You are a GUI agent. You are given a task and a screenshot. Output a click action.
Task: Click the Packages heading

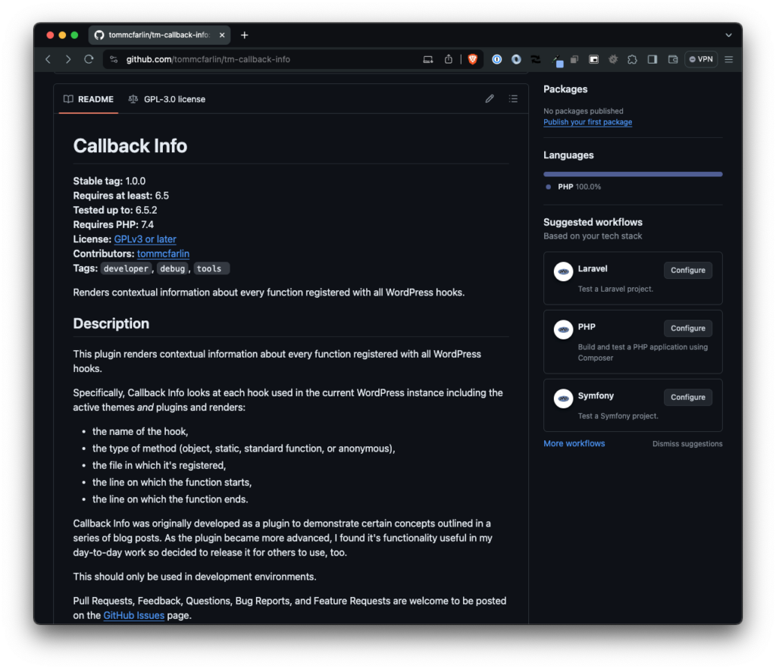tap(565, 89)
